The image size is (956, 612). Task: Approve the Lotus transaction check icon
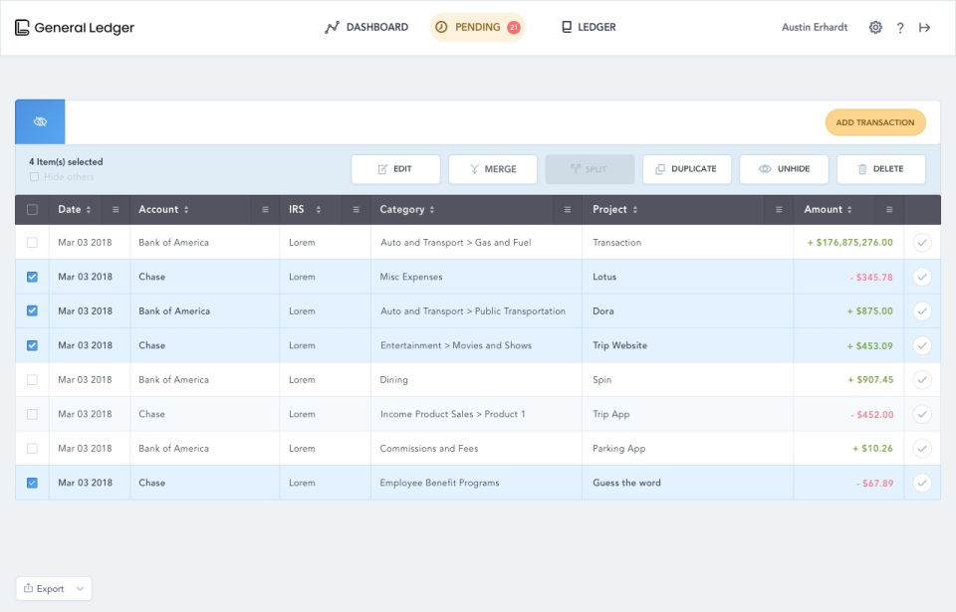point(922,277)
